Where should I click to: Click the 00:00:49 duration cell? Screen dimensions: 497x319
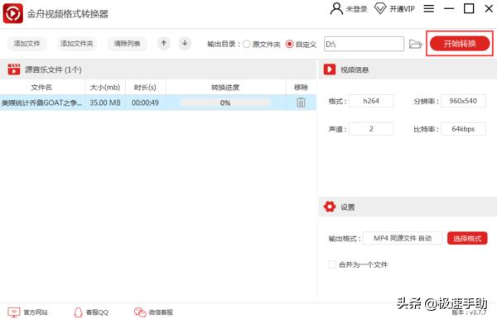click(x=145, y=102)
